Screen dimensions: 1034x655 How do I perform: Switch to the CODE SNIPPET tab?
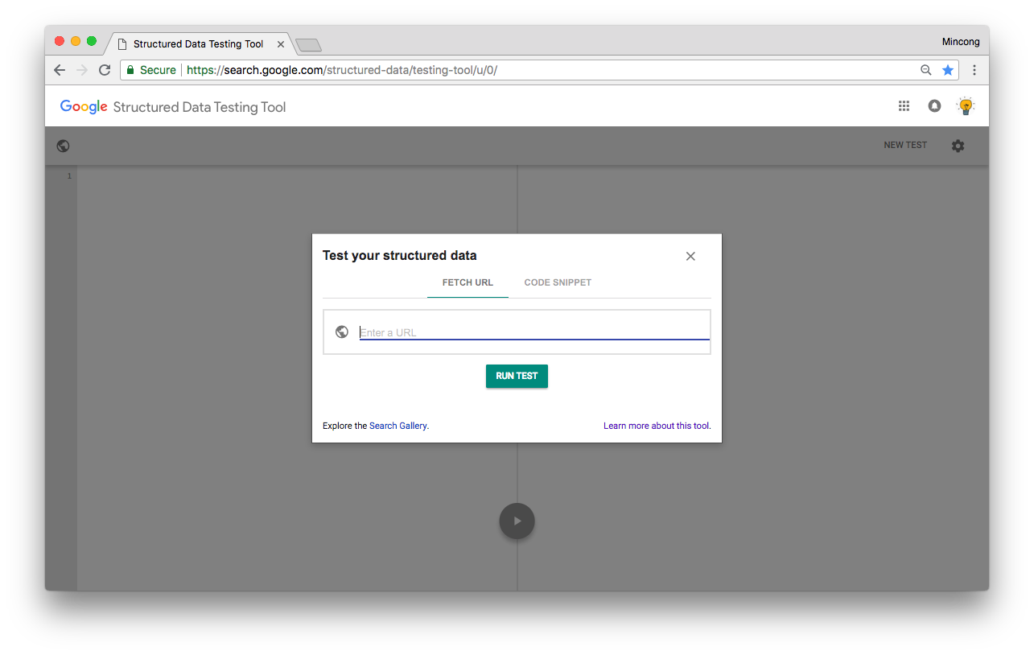(x=558, y=282)
